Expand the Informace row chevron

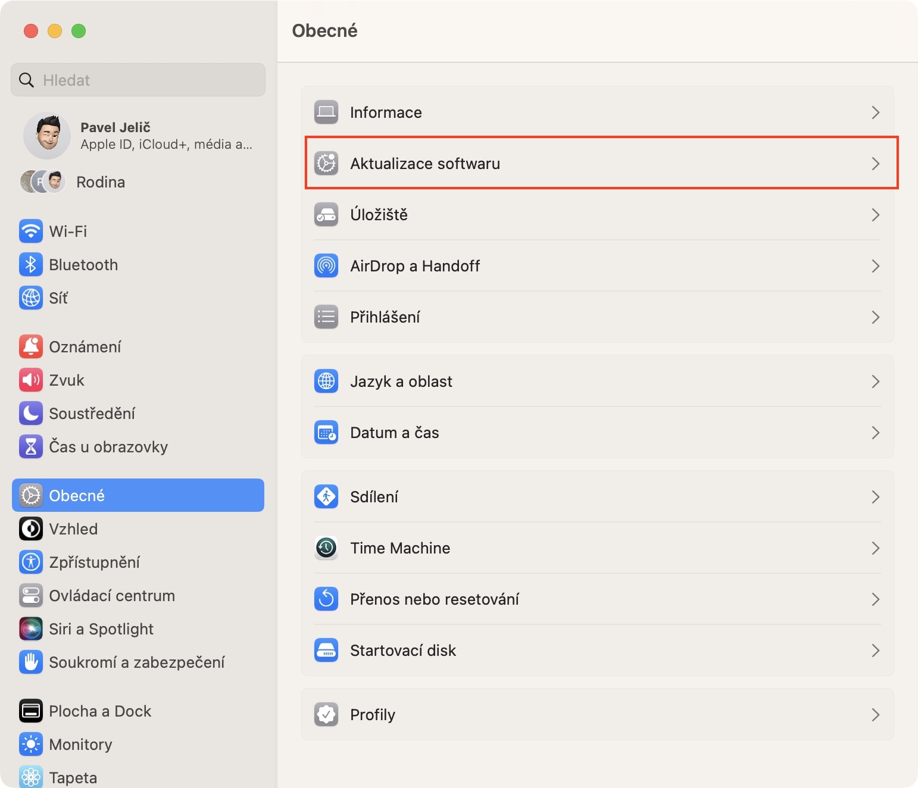(875, 112)
